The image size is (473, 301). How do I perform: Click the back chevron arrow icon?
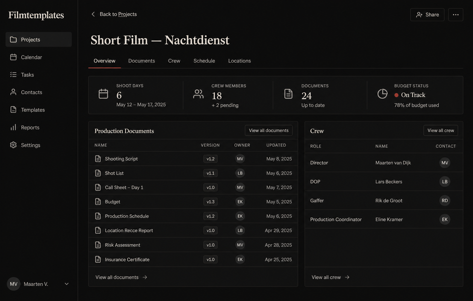pos(93,14)
